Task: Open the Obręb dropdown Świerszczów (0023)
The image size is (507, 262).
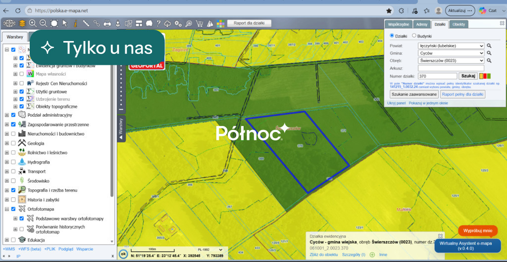Action: click(x=451, y=60)
